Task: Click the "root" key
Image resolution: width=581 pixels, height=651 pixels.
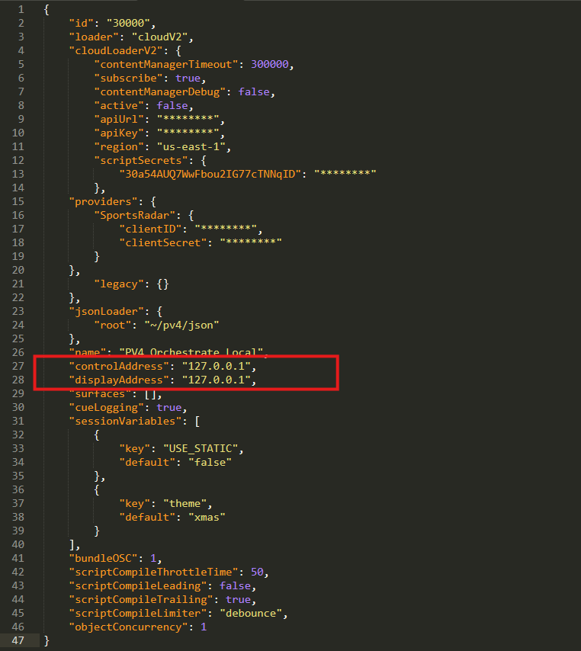Action: pyautogui.click(x=113, y=325)
